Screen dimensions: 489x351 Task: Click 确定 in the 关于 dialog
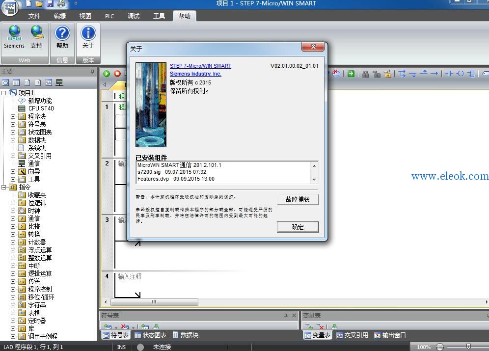tap(298, 227)
